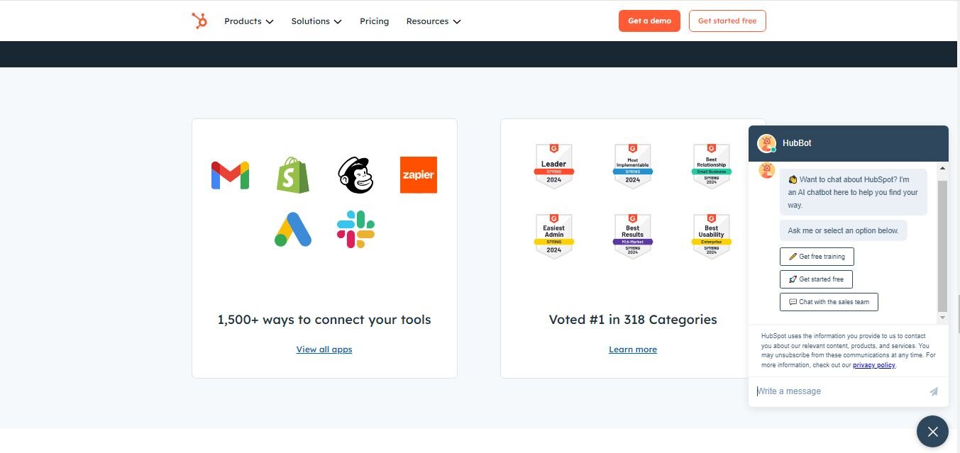Click the G2 Leader Spring 2024 badge

point(553,167)
